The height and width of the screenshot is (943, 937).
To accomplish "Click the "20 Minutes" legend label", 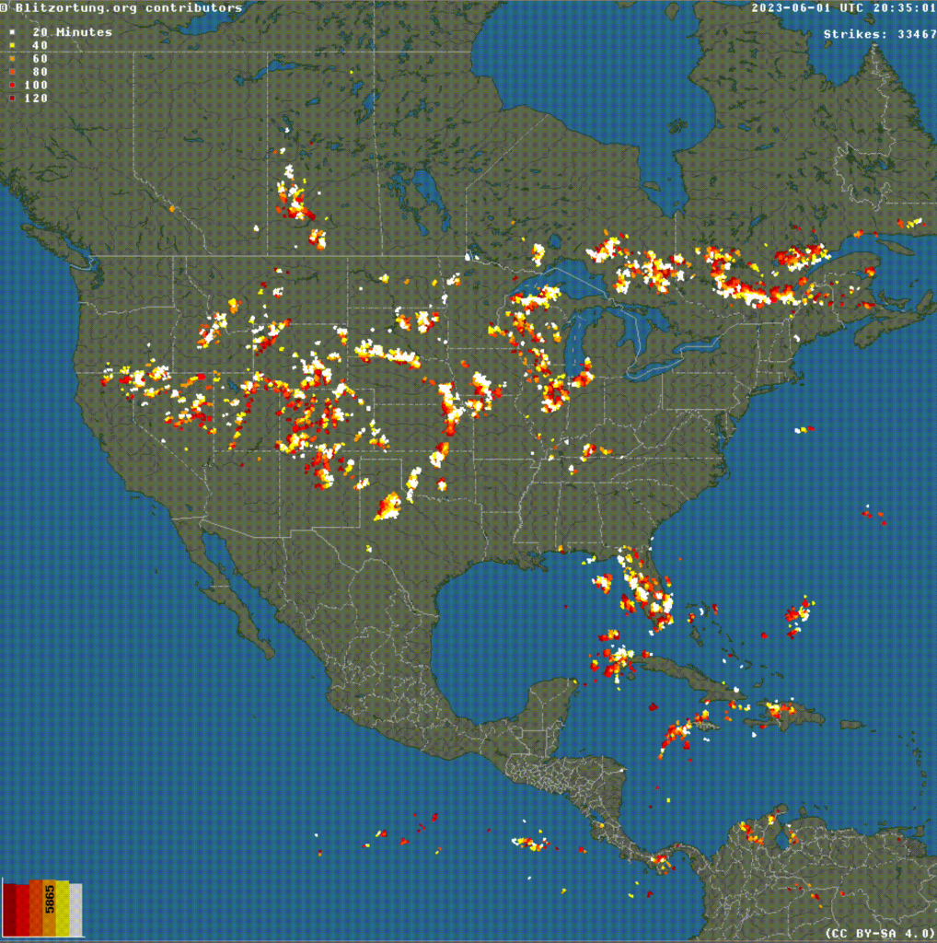I will (x=72, y=32).
